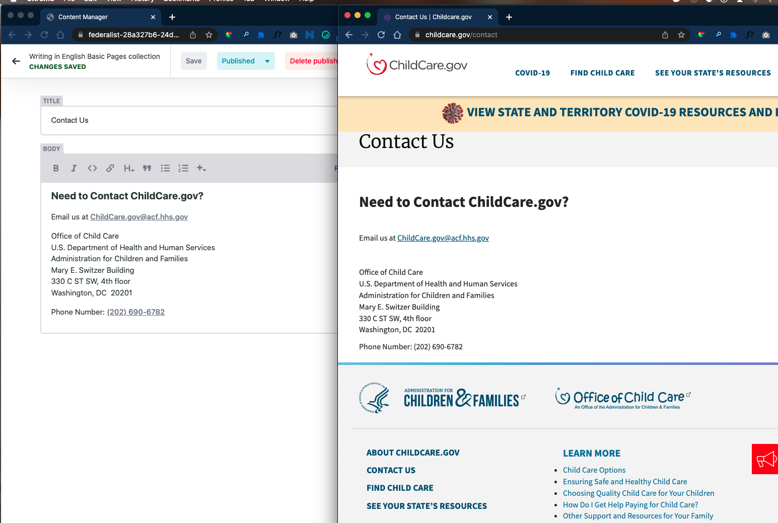Click the federalist address bar
The height and width of the screenshot is (523, 778).
click(133, 35)
